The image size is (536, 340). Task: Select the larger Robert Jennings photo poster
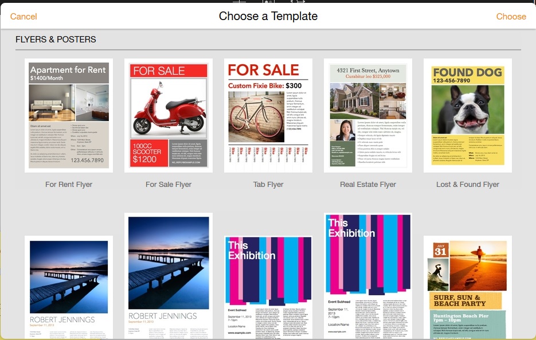tap(169, 276)
